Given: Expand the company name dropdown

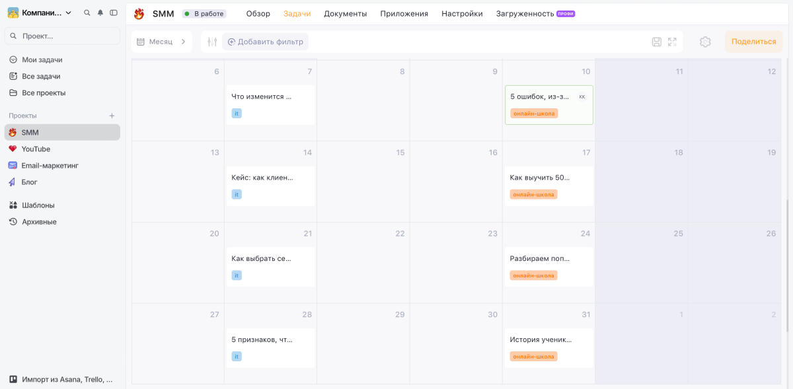Looking at the screenshot, I should pos(40,13).
